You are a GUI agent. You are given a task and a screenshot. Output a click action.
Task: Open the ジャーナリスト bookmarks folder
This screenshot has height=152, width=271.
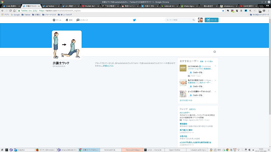point(49,15)
